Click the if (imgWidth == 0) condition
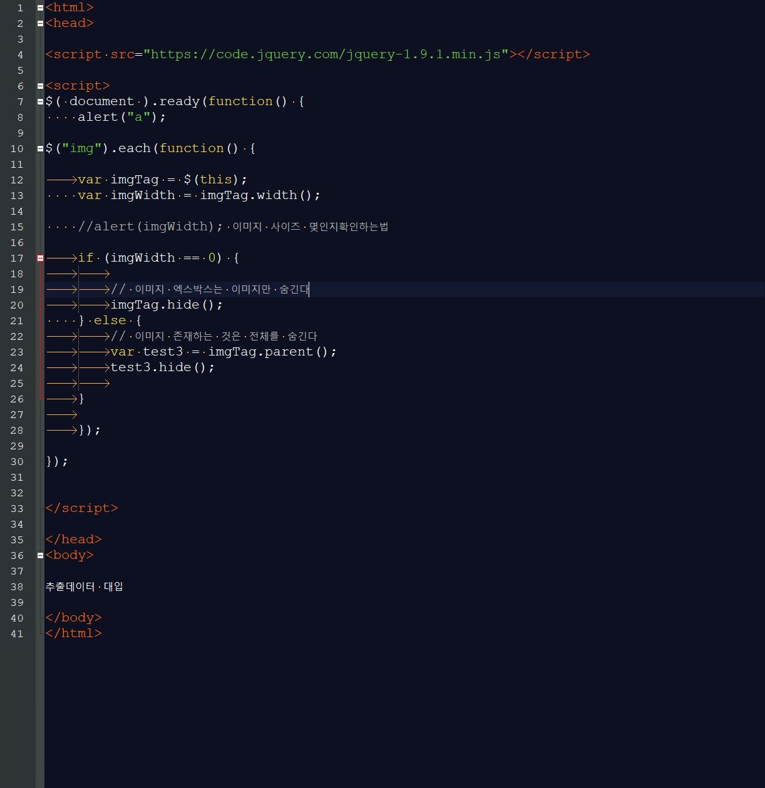Image resolution: width=765 pixels, height=788 pixels. point(150,258)
